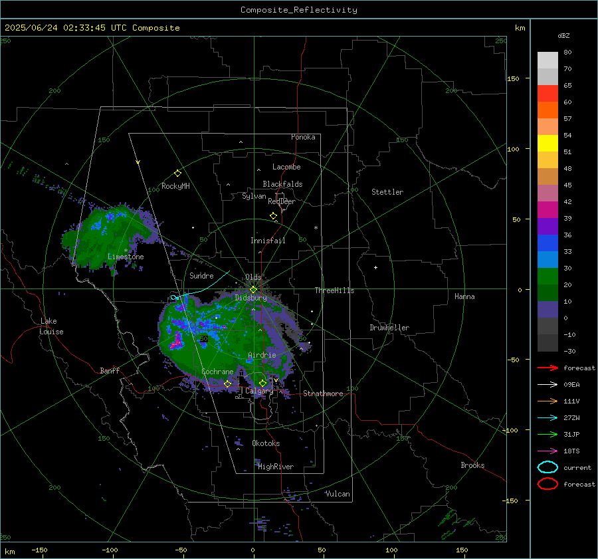The image size is (598, 559).
Task: Click the ThreeHills label
Action: click(334, 290)
